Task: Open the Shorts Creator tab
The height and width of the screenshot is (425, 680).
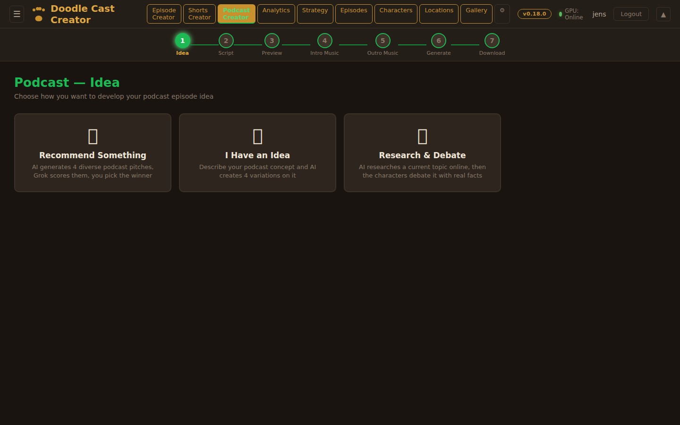Action: click(199, 14)
